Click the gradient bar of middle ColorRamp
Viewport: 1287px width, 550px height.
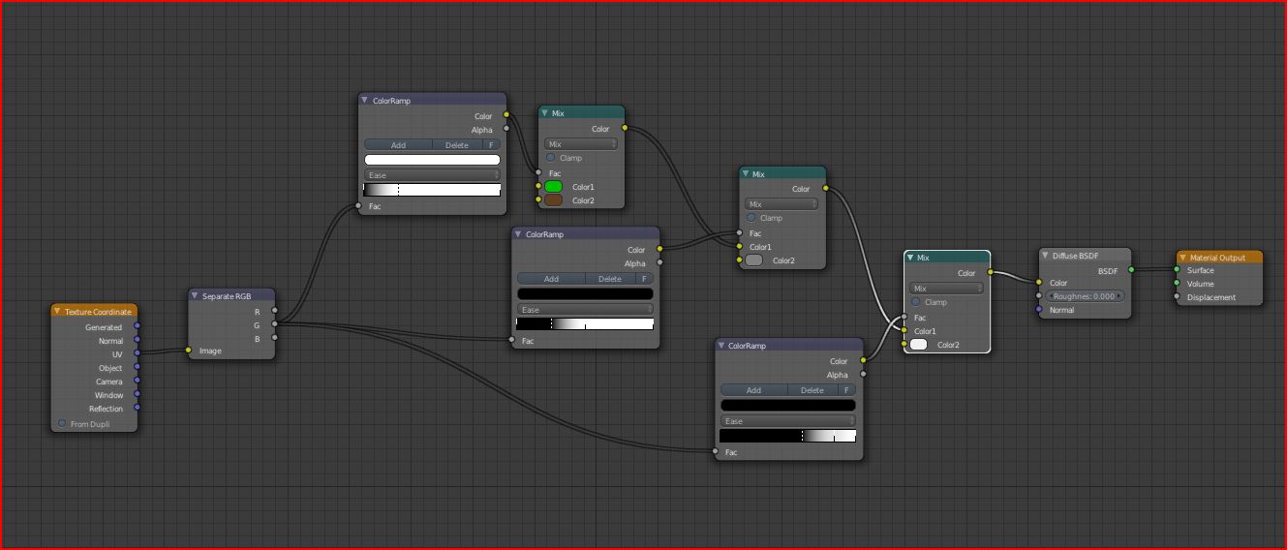pos(585,324)
